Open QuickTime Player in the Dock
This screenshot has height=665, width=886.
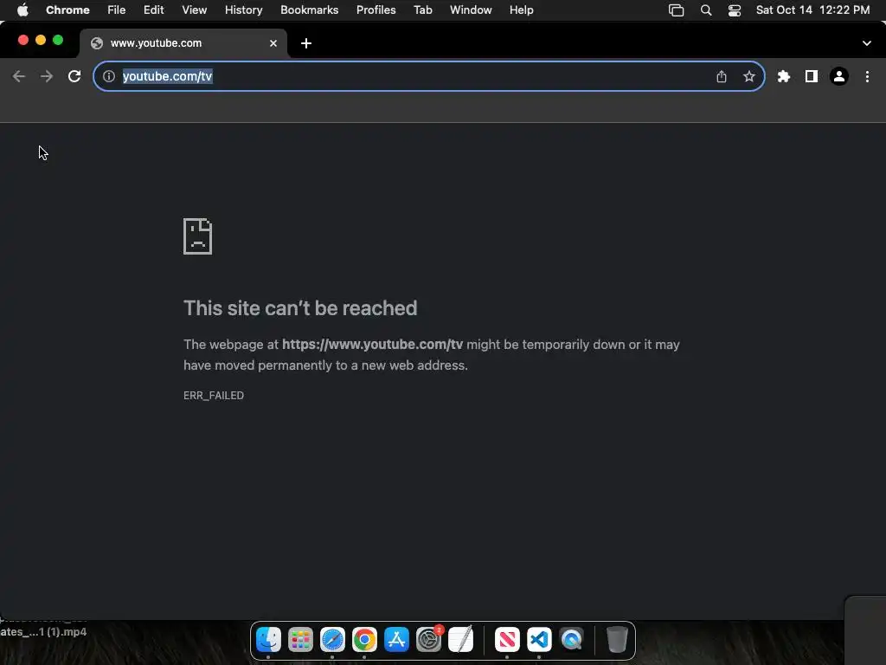coord(571,640)
